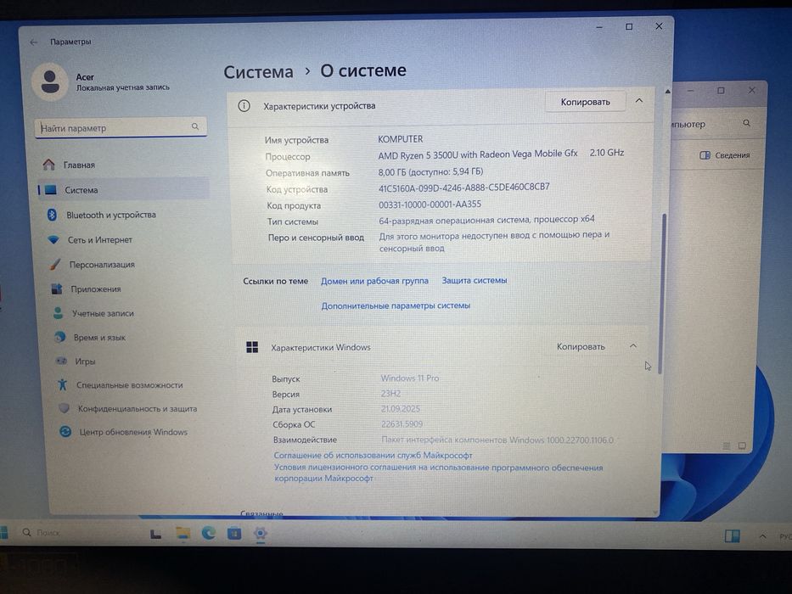
Task: Click the OS build 22631.5909 value
Action: coord(402,424)
